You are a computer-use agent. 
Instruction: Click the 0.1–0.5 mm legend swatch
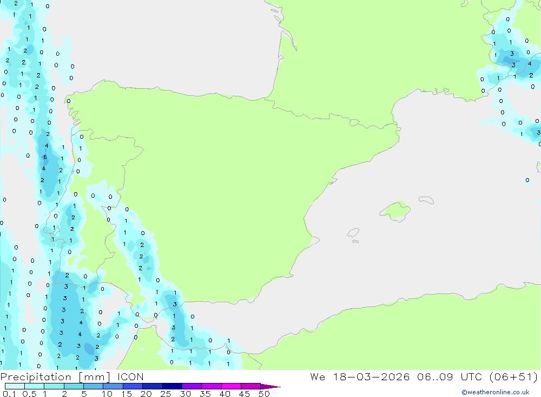[15, 386]
